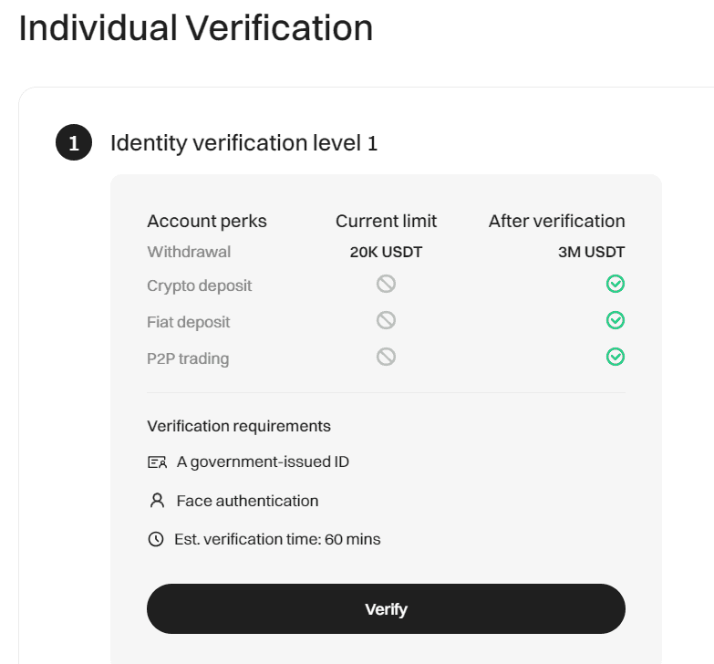Click the Est. verification time text
The height and width of the screenshot is (664, 714).
coord(277,539)
